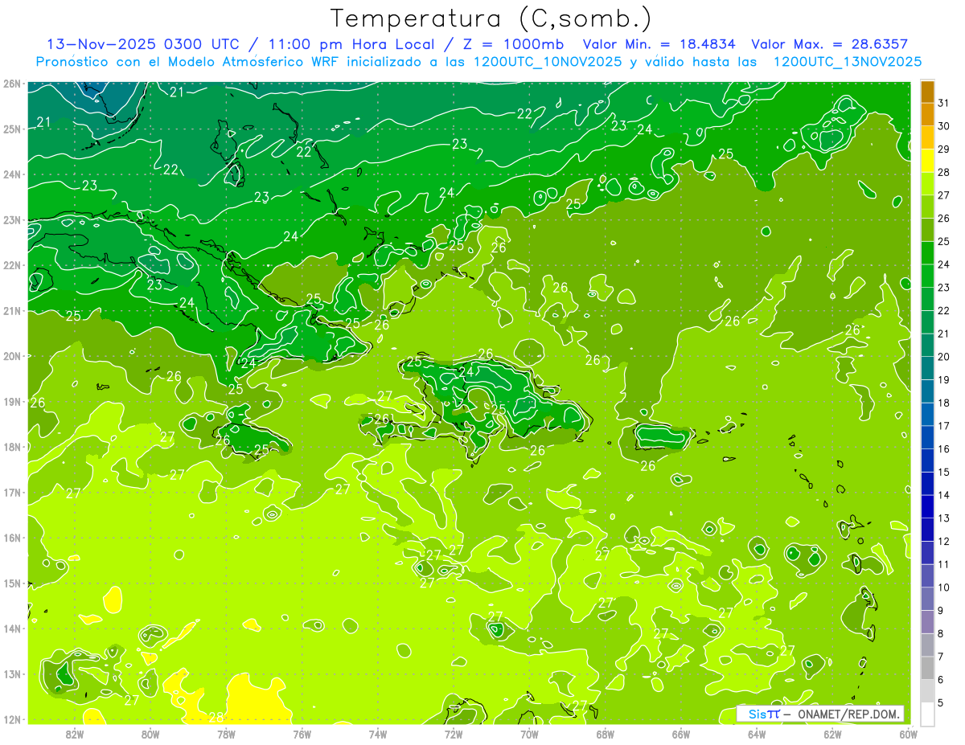Click the 'Valor Max. = 28.6357' text
Viewport: 965px width, 745px height.
830,44
